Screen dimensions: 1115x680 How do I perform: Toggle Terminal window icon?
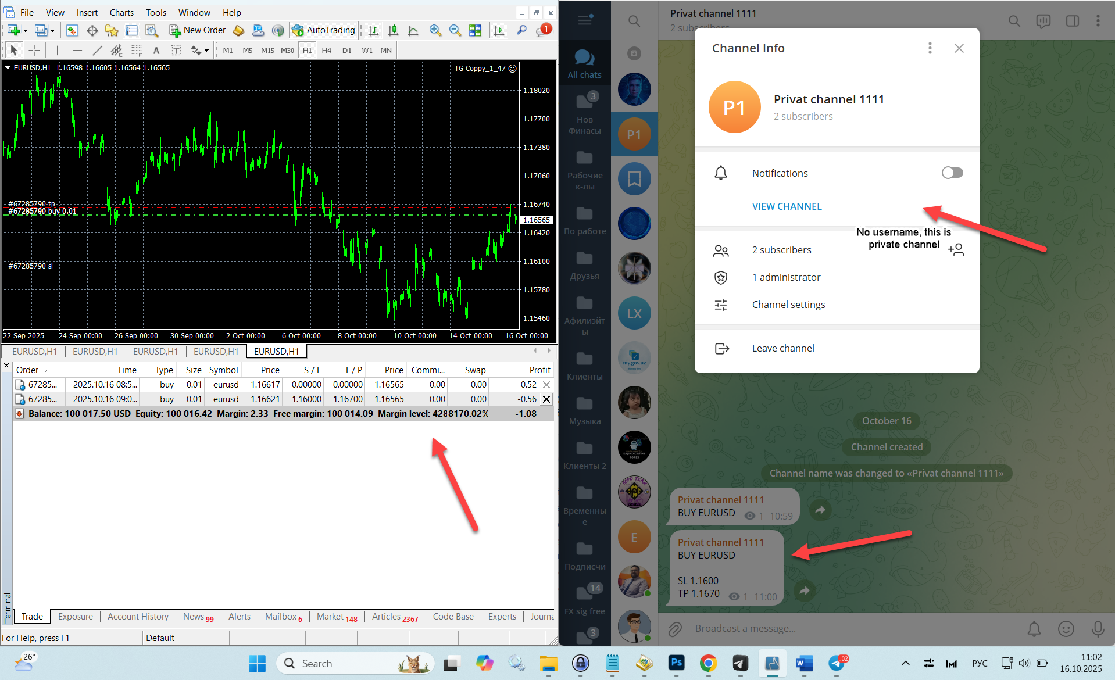131,30
